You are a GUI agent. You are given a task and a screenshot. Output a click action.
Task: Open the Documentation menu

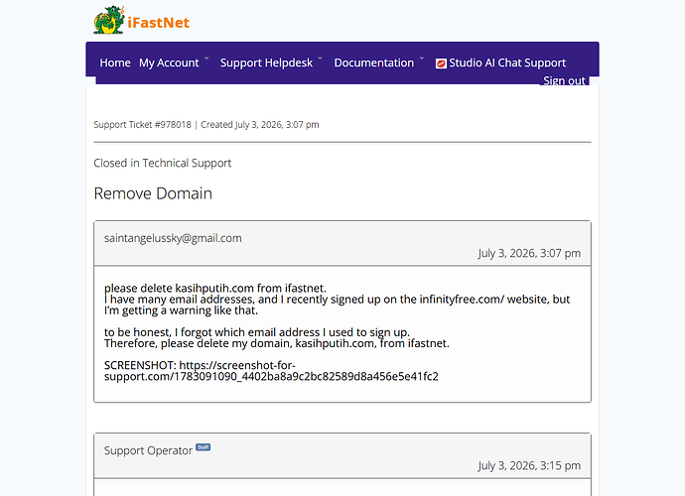[374, 62]
